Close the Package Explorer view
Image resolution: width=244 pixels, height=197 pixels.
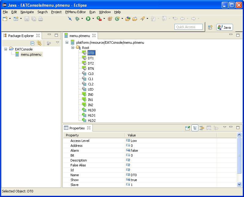click(x=38, y=35)
